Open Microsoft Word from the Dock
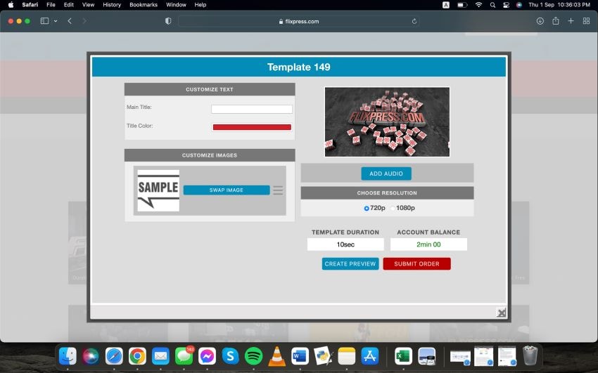 300,357
